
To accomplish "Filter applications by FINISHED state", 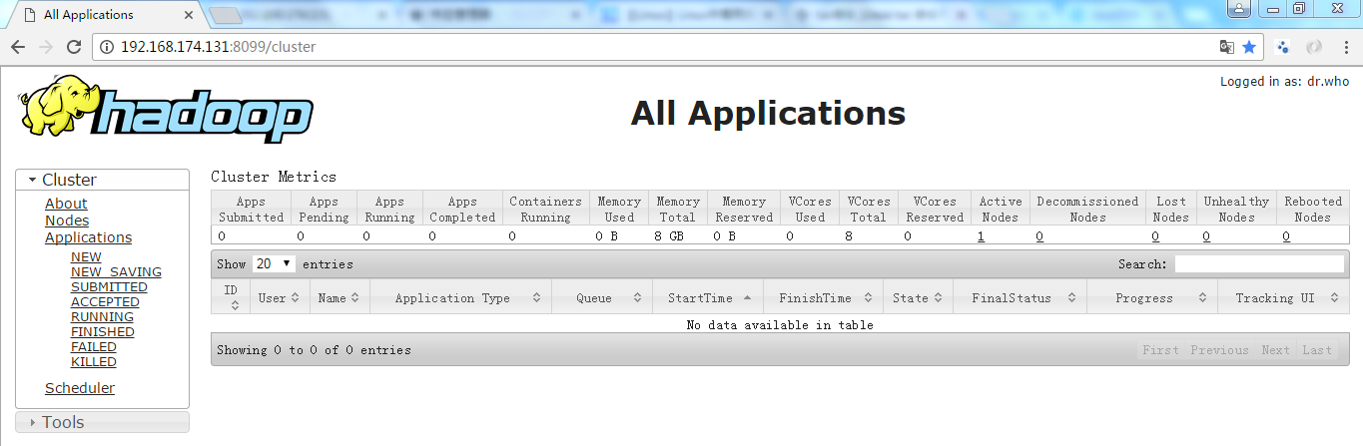I will tap(103, 331).
